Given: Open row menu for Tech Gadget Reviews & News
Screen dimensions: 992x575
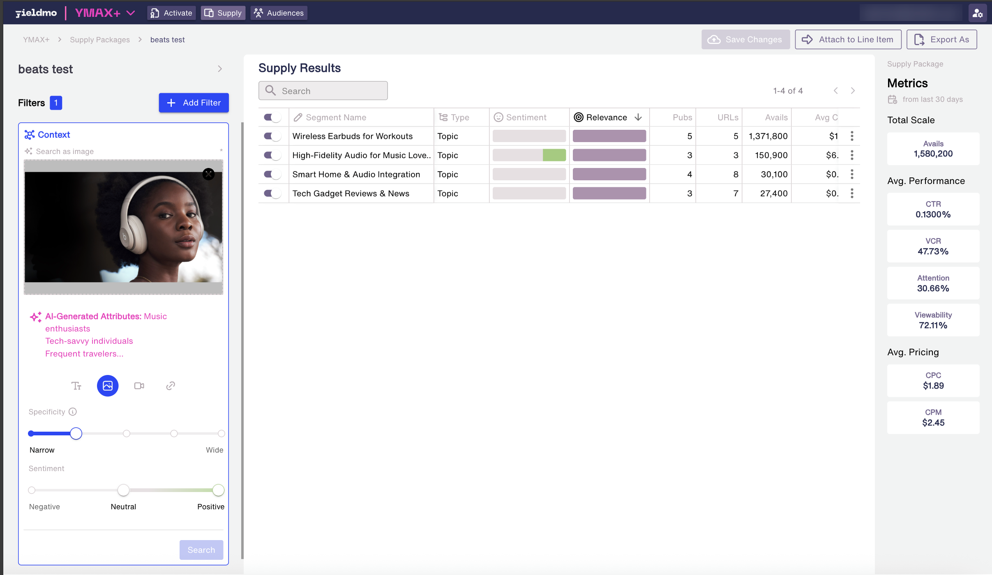Looking at the screenshot, I should click(852, 193).
